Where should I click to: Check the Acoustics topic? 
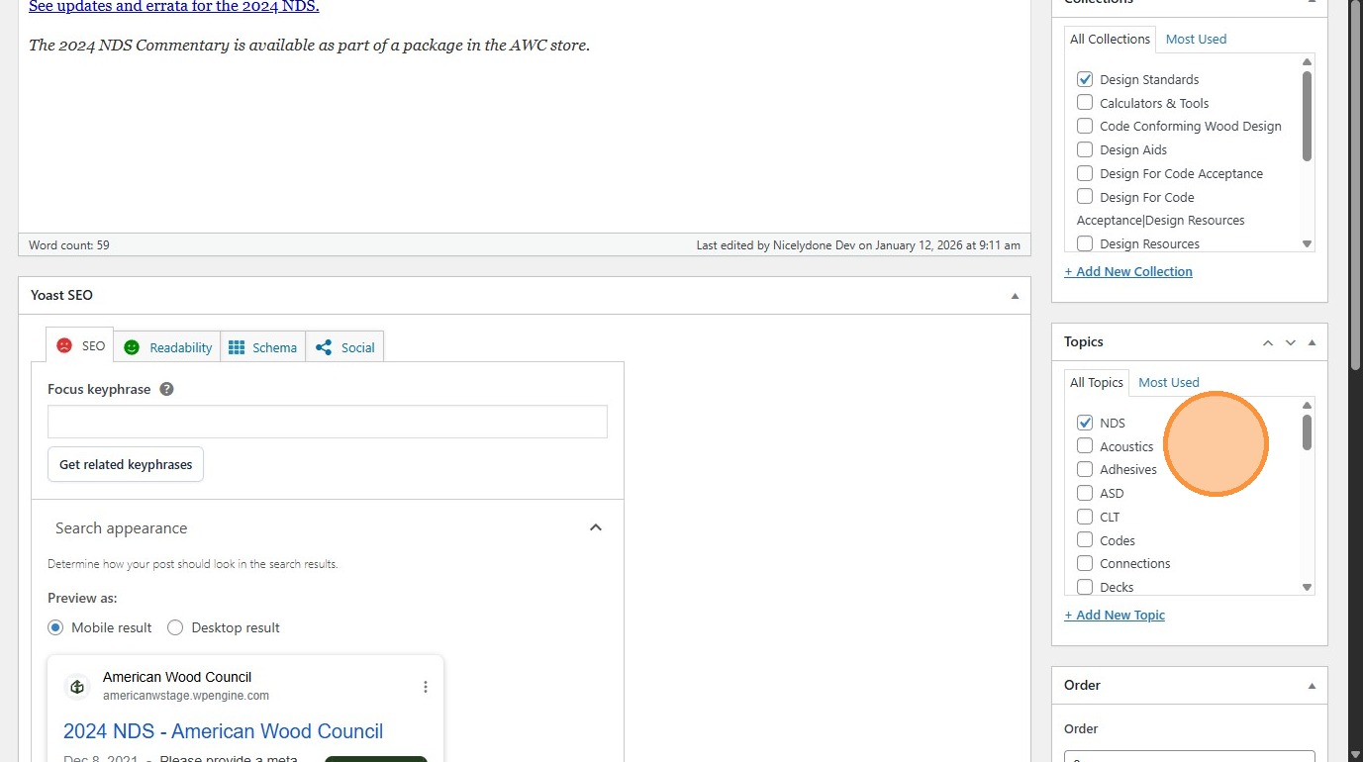pos(1085,446)
